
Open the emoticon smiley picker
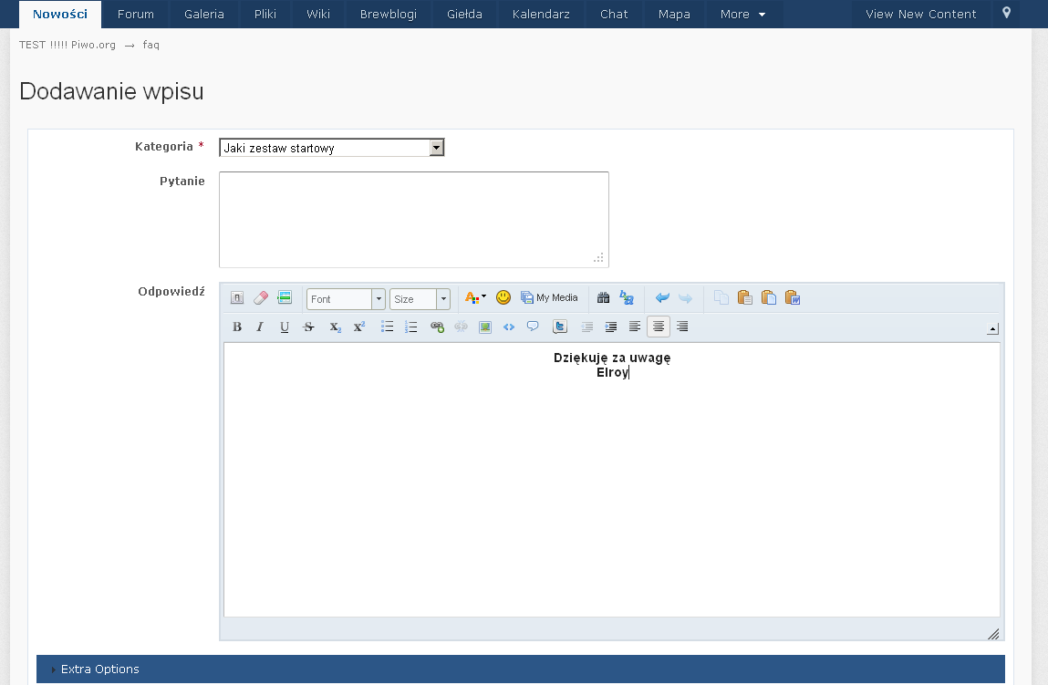(503, 297)
